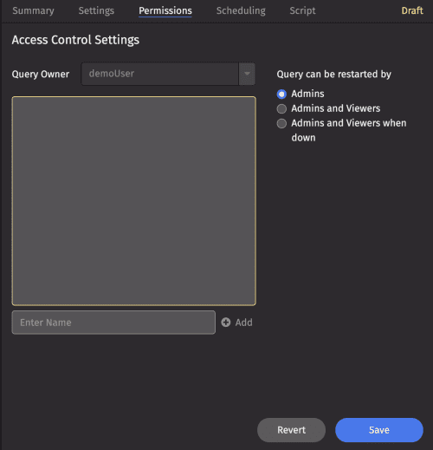Click the Query can be restarted by label
Screen dimensions: 433x450
coord(334,74)
